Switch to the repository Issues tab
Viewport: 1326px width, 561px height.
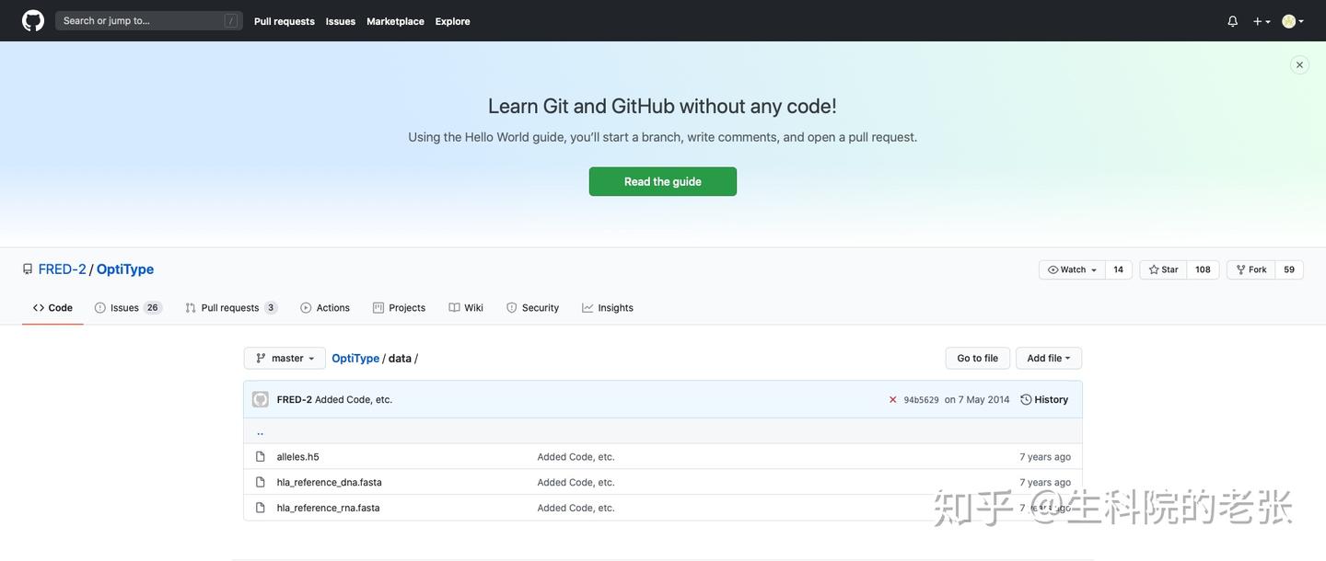(x=127, y=308)
